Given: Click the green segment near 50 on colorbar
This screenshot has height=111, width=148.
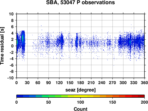Looking at the screenshot, I should tap(49, 96).
